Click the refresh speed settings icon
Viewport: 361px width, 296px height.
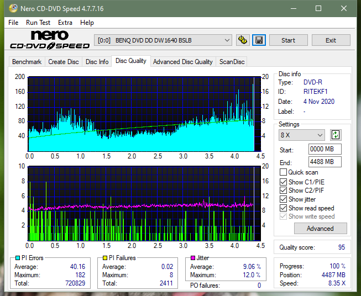coord(336,135)
